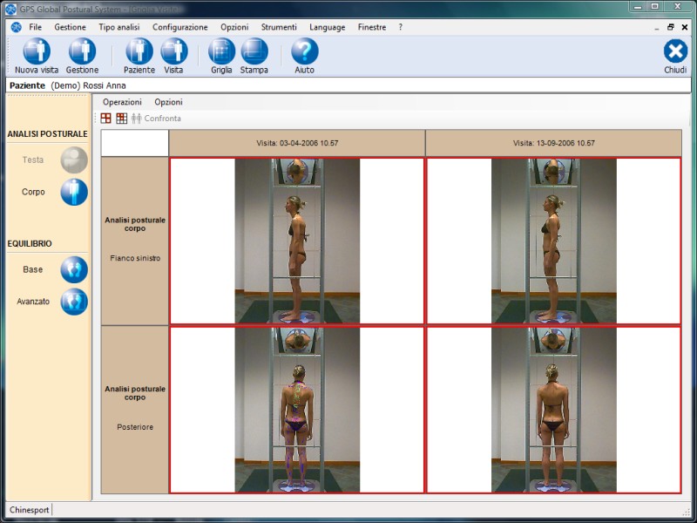This screenshot has height=523, width=697.
Task: Click the Paziente toolbar icon
Action: pos(139,51)
